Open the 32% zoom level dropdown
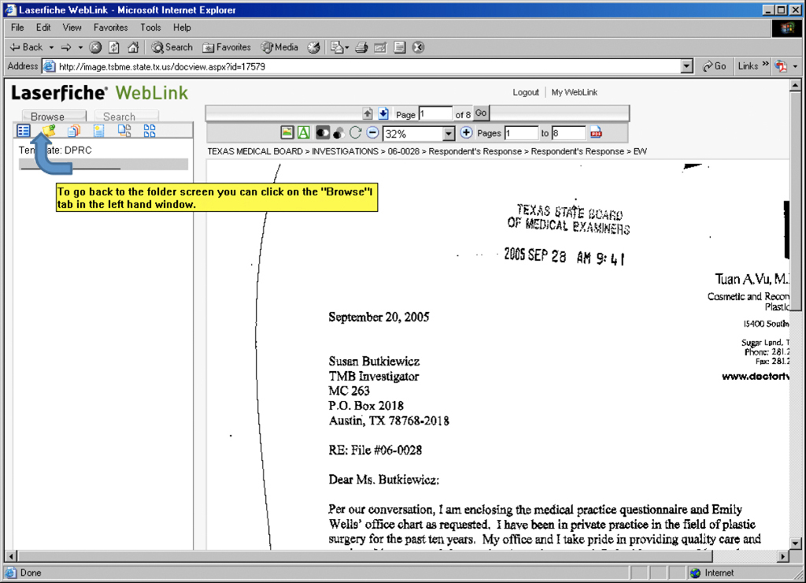This screenshot has width=806, height=583. 449,134
